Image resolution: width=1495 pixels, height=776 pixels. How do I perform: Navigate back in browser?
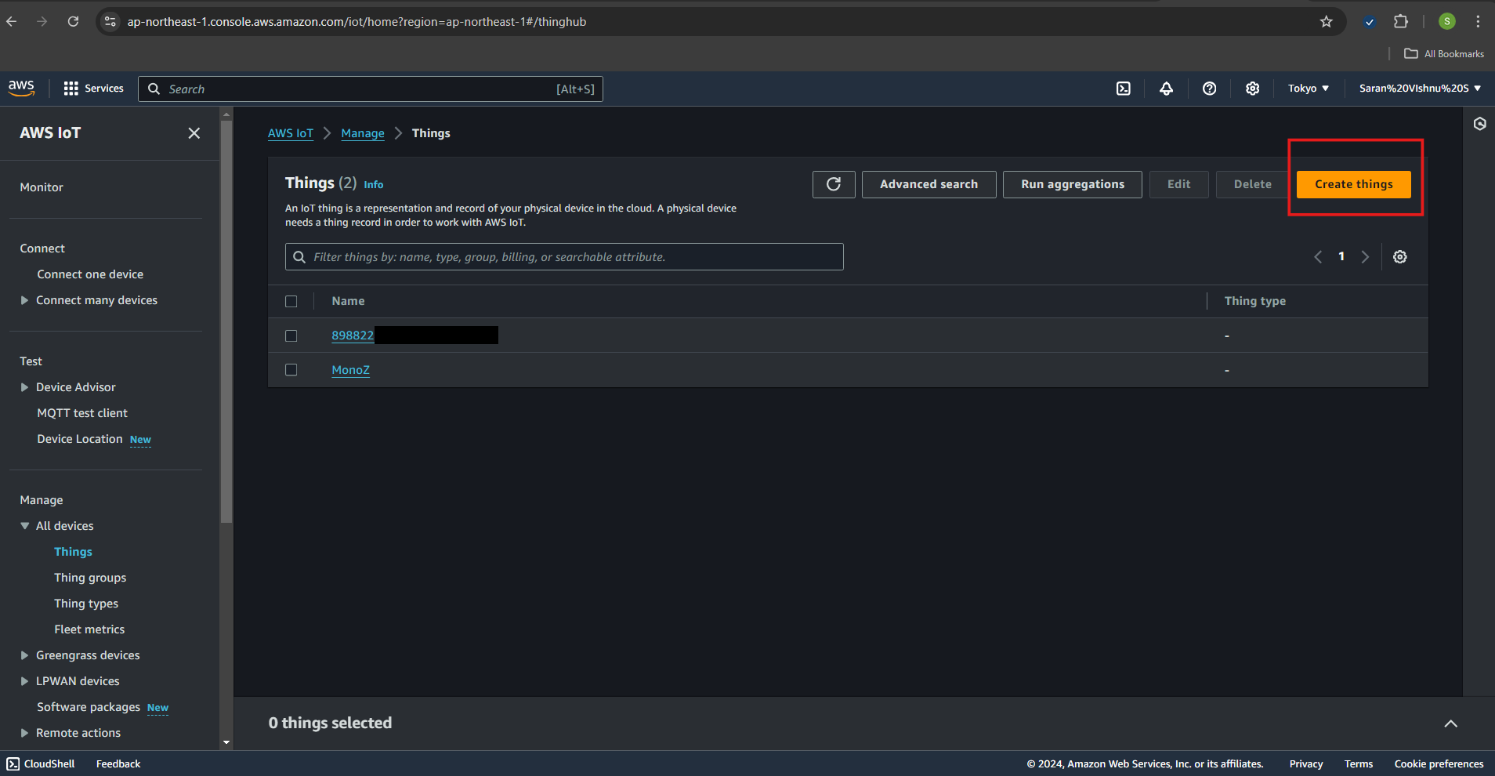(12, 22)
